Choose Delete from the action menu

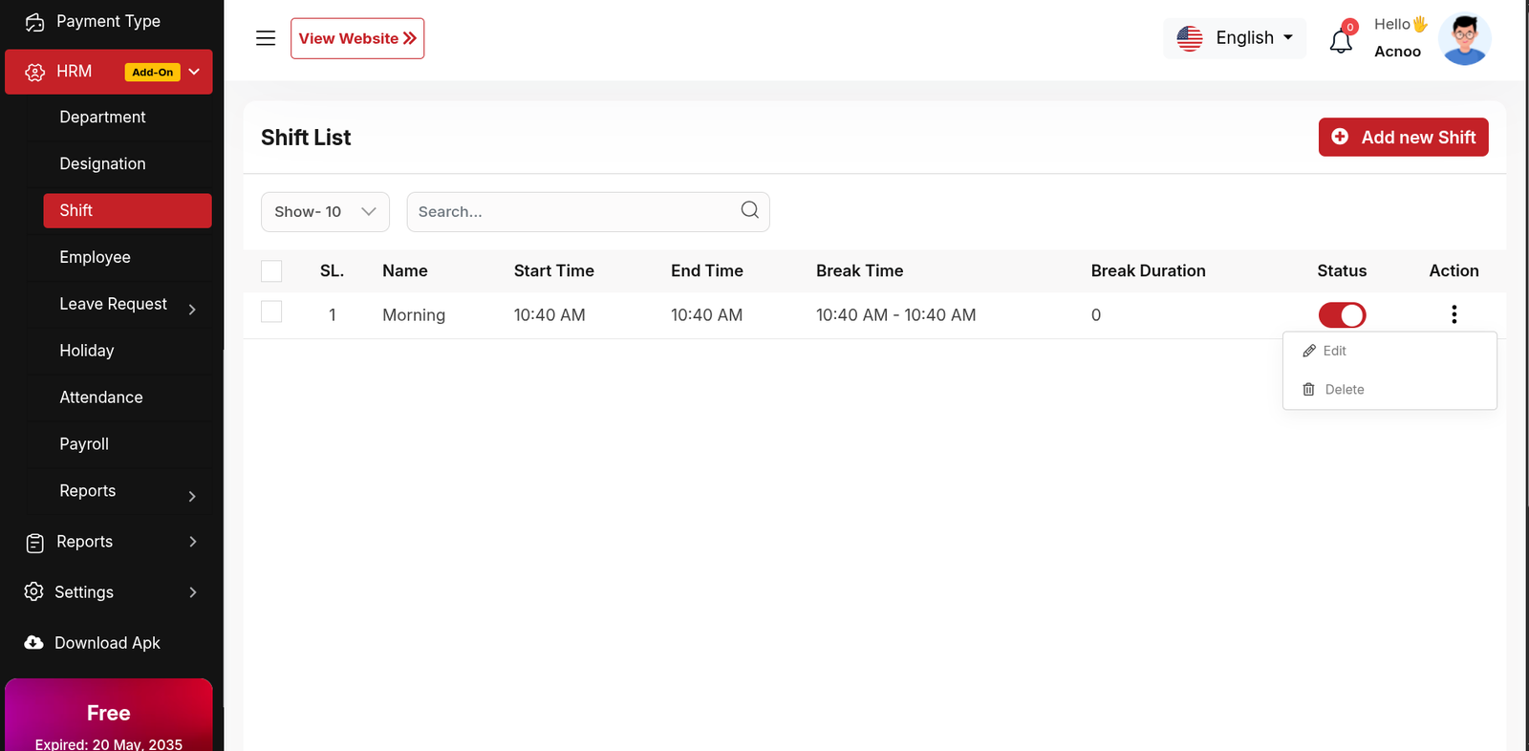click(x=1344, y=390)
